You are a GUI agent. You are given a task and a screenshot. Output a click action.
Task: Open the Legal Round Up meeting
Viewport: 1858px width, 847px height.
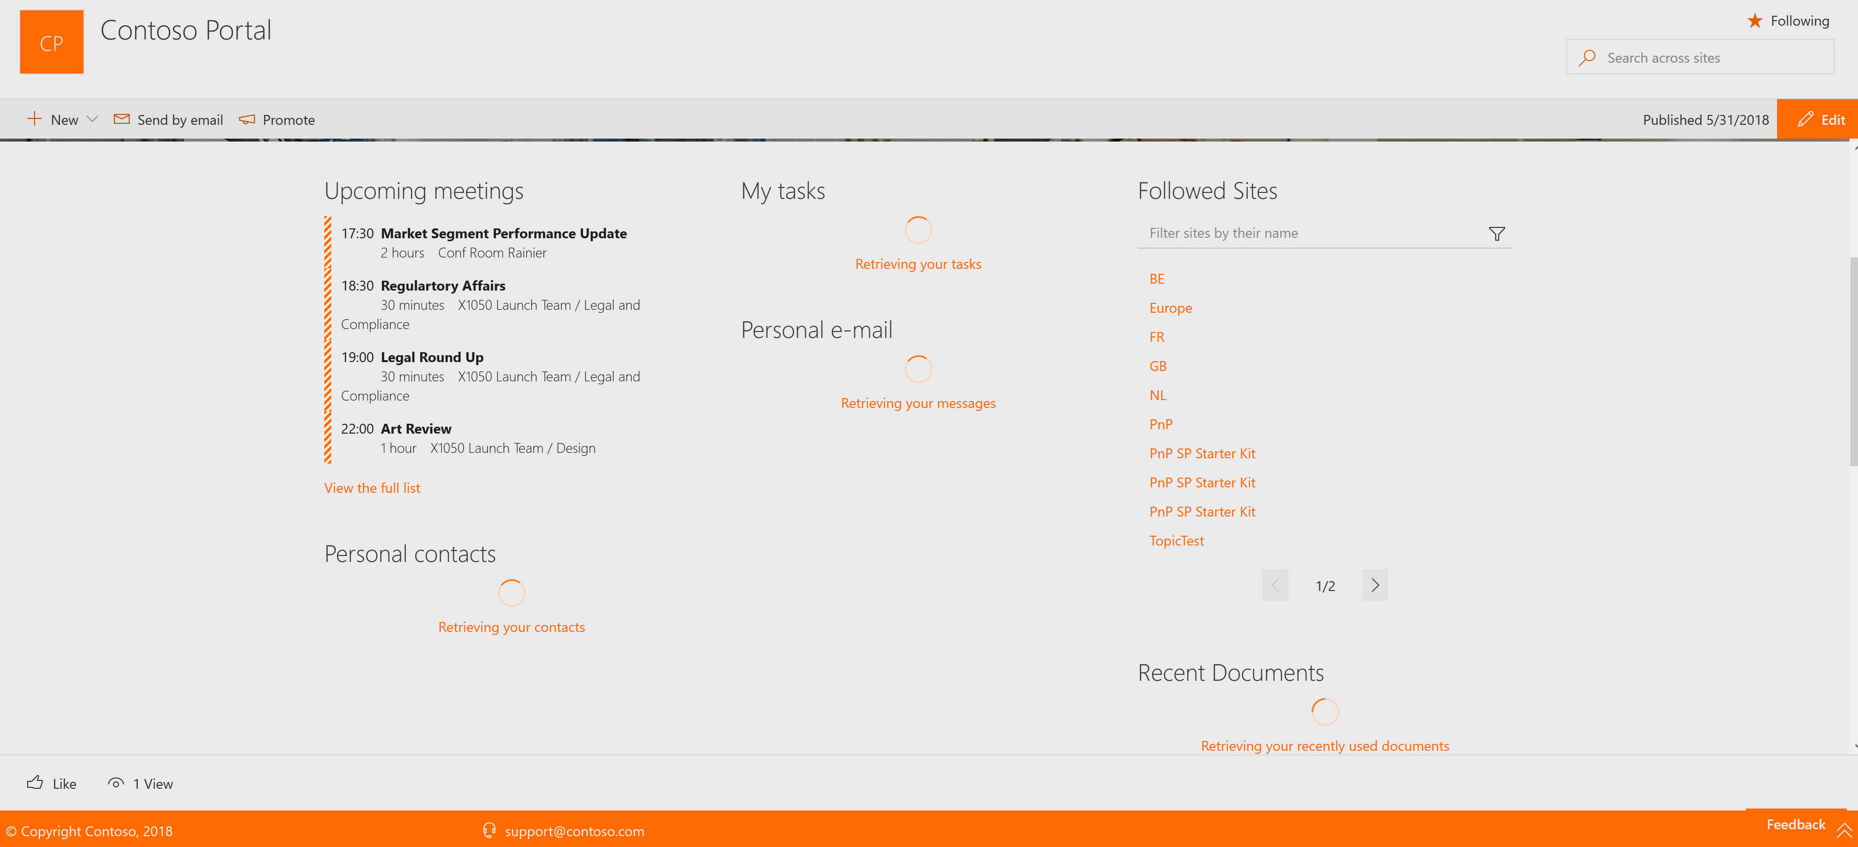click(x=432, y=357)
